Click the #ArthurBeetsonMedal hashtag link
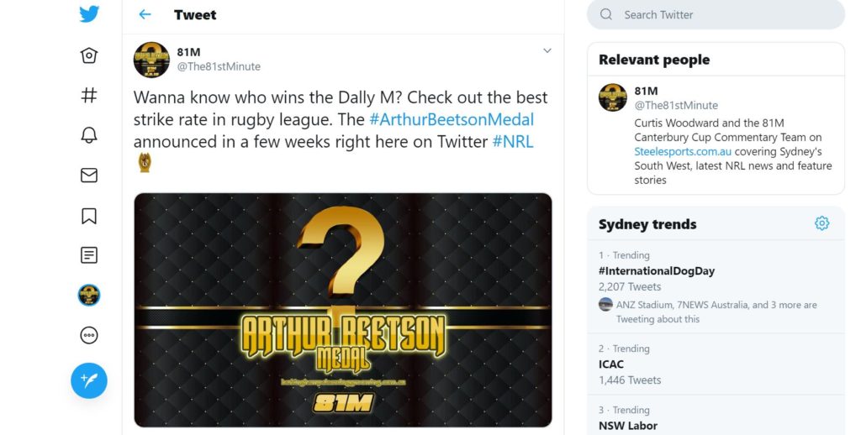 coord(452,119)
